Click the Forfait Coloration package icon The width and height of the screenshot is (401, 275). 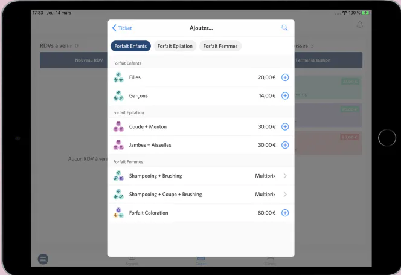pyautogui.click(x=118, y=213)
